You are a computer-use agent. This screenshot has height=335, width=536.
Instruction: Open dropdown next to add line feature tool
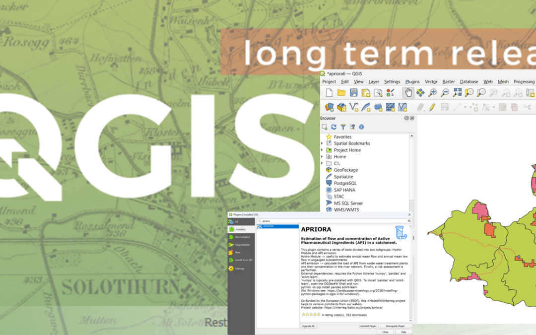[465, 107]
